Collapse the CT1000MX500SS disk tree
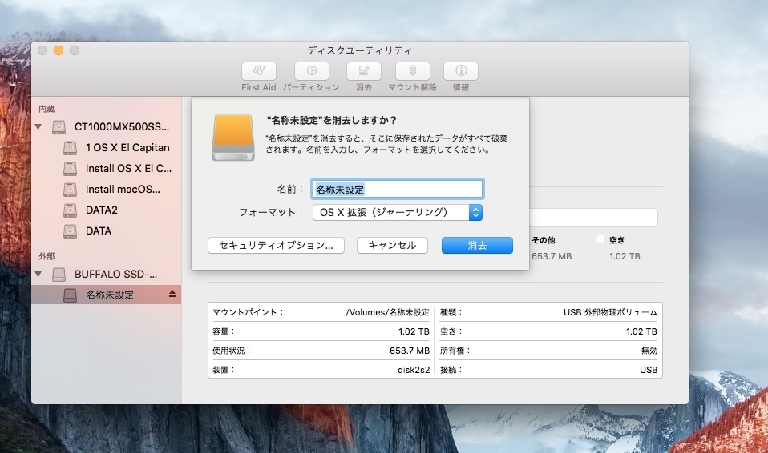Screen dimensions: 768x453 tap(38, 127)
